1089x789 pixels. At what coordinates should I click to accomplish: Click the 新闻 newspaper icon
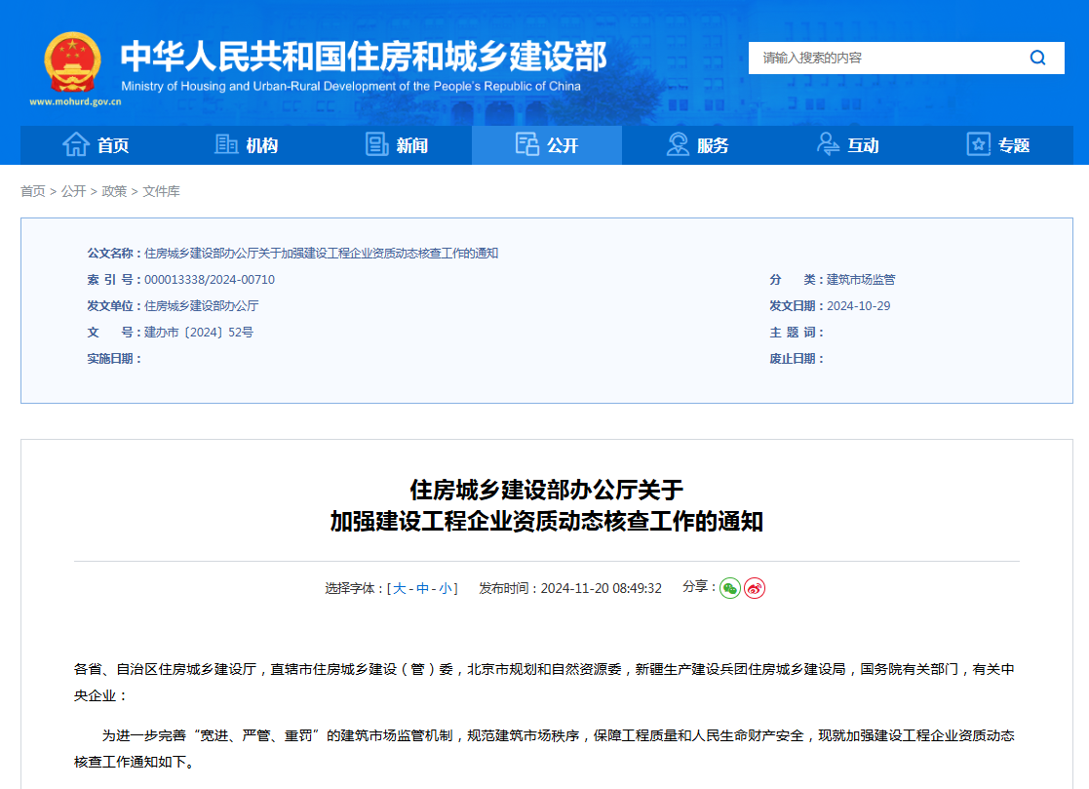[377, 144]
